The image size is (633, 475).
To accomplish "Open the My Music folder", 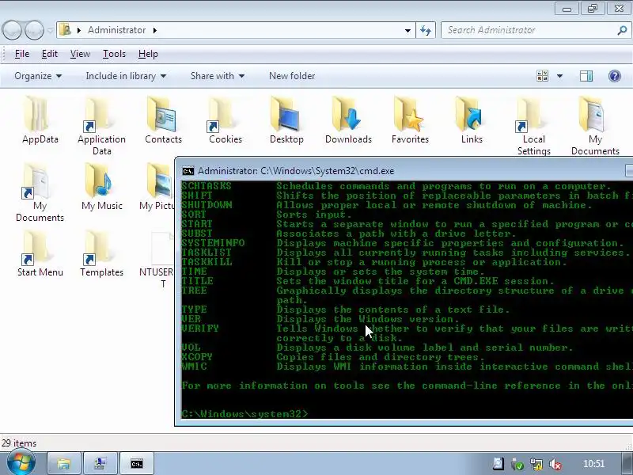I will 101,187.
